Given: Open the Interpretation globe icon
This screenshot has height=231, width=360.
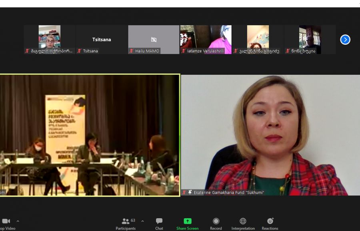Looking at the screenshot, I should [x=243, y=221].
